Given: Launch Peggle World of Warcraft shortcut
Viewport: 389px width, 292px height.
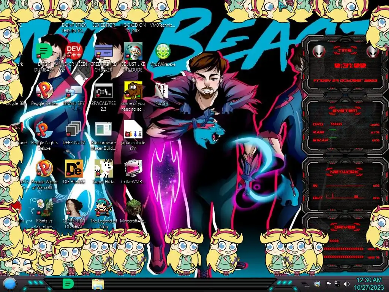Looking at the screenshot, I should pyautogui.click(x=44, y=168).
